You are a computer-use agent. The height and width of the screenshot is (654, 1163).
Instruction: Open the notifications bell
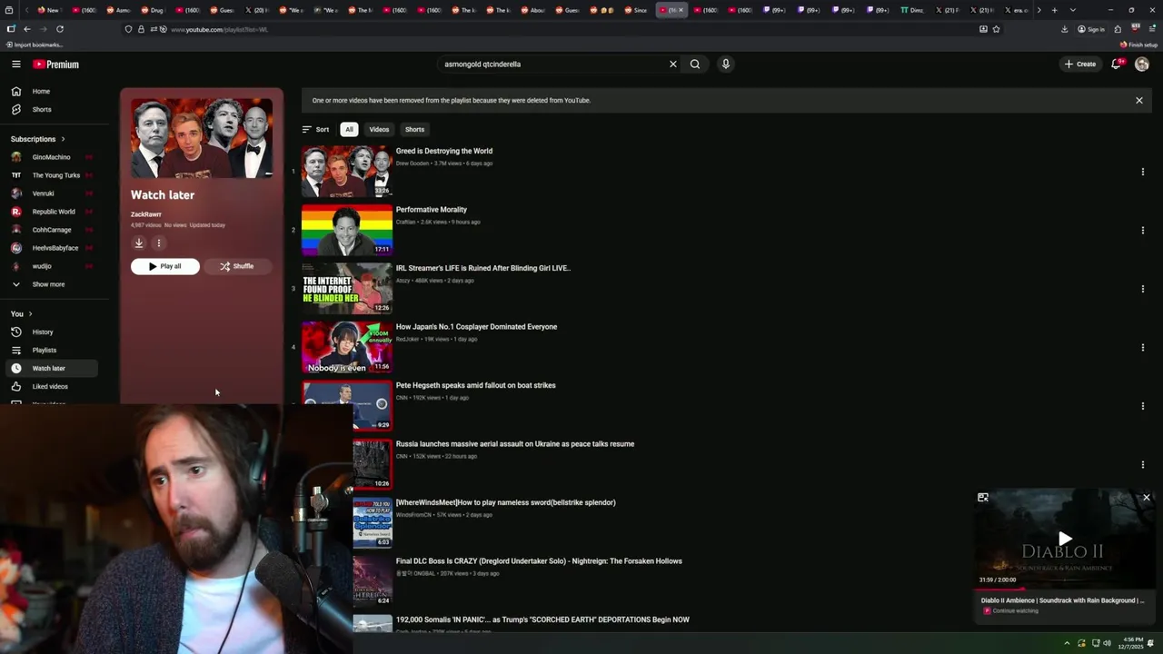1117,64
